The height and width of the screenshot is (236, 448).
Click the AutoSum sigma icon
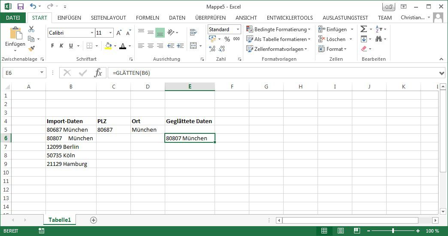363,29
